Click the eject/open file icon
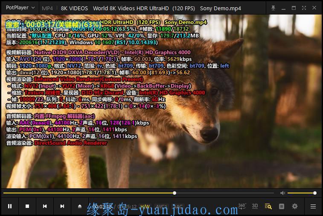Screen dimensions: 323x216 pos(80,206)
